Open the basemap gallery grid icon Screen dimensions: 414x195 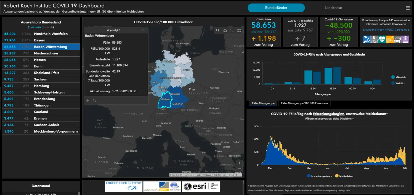[239, 31]
